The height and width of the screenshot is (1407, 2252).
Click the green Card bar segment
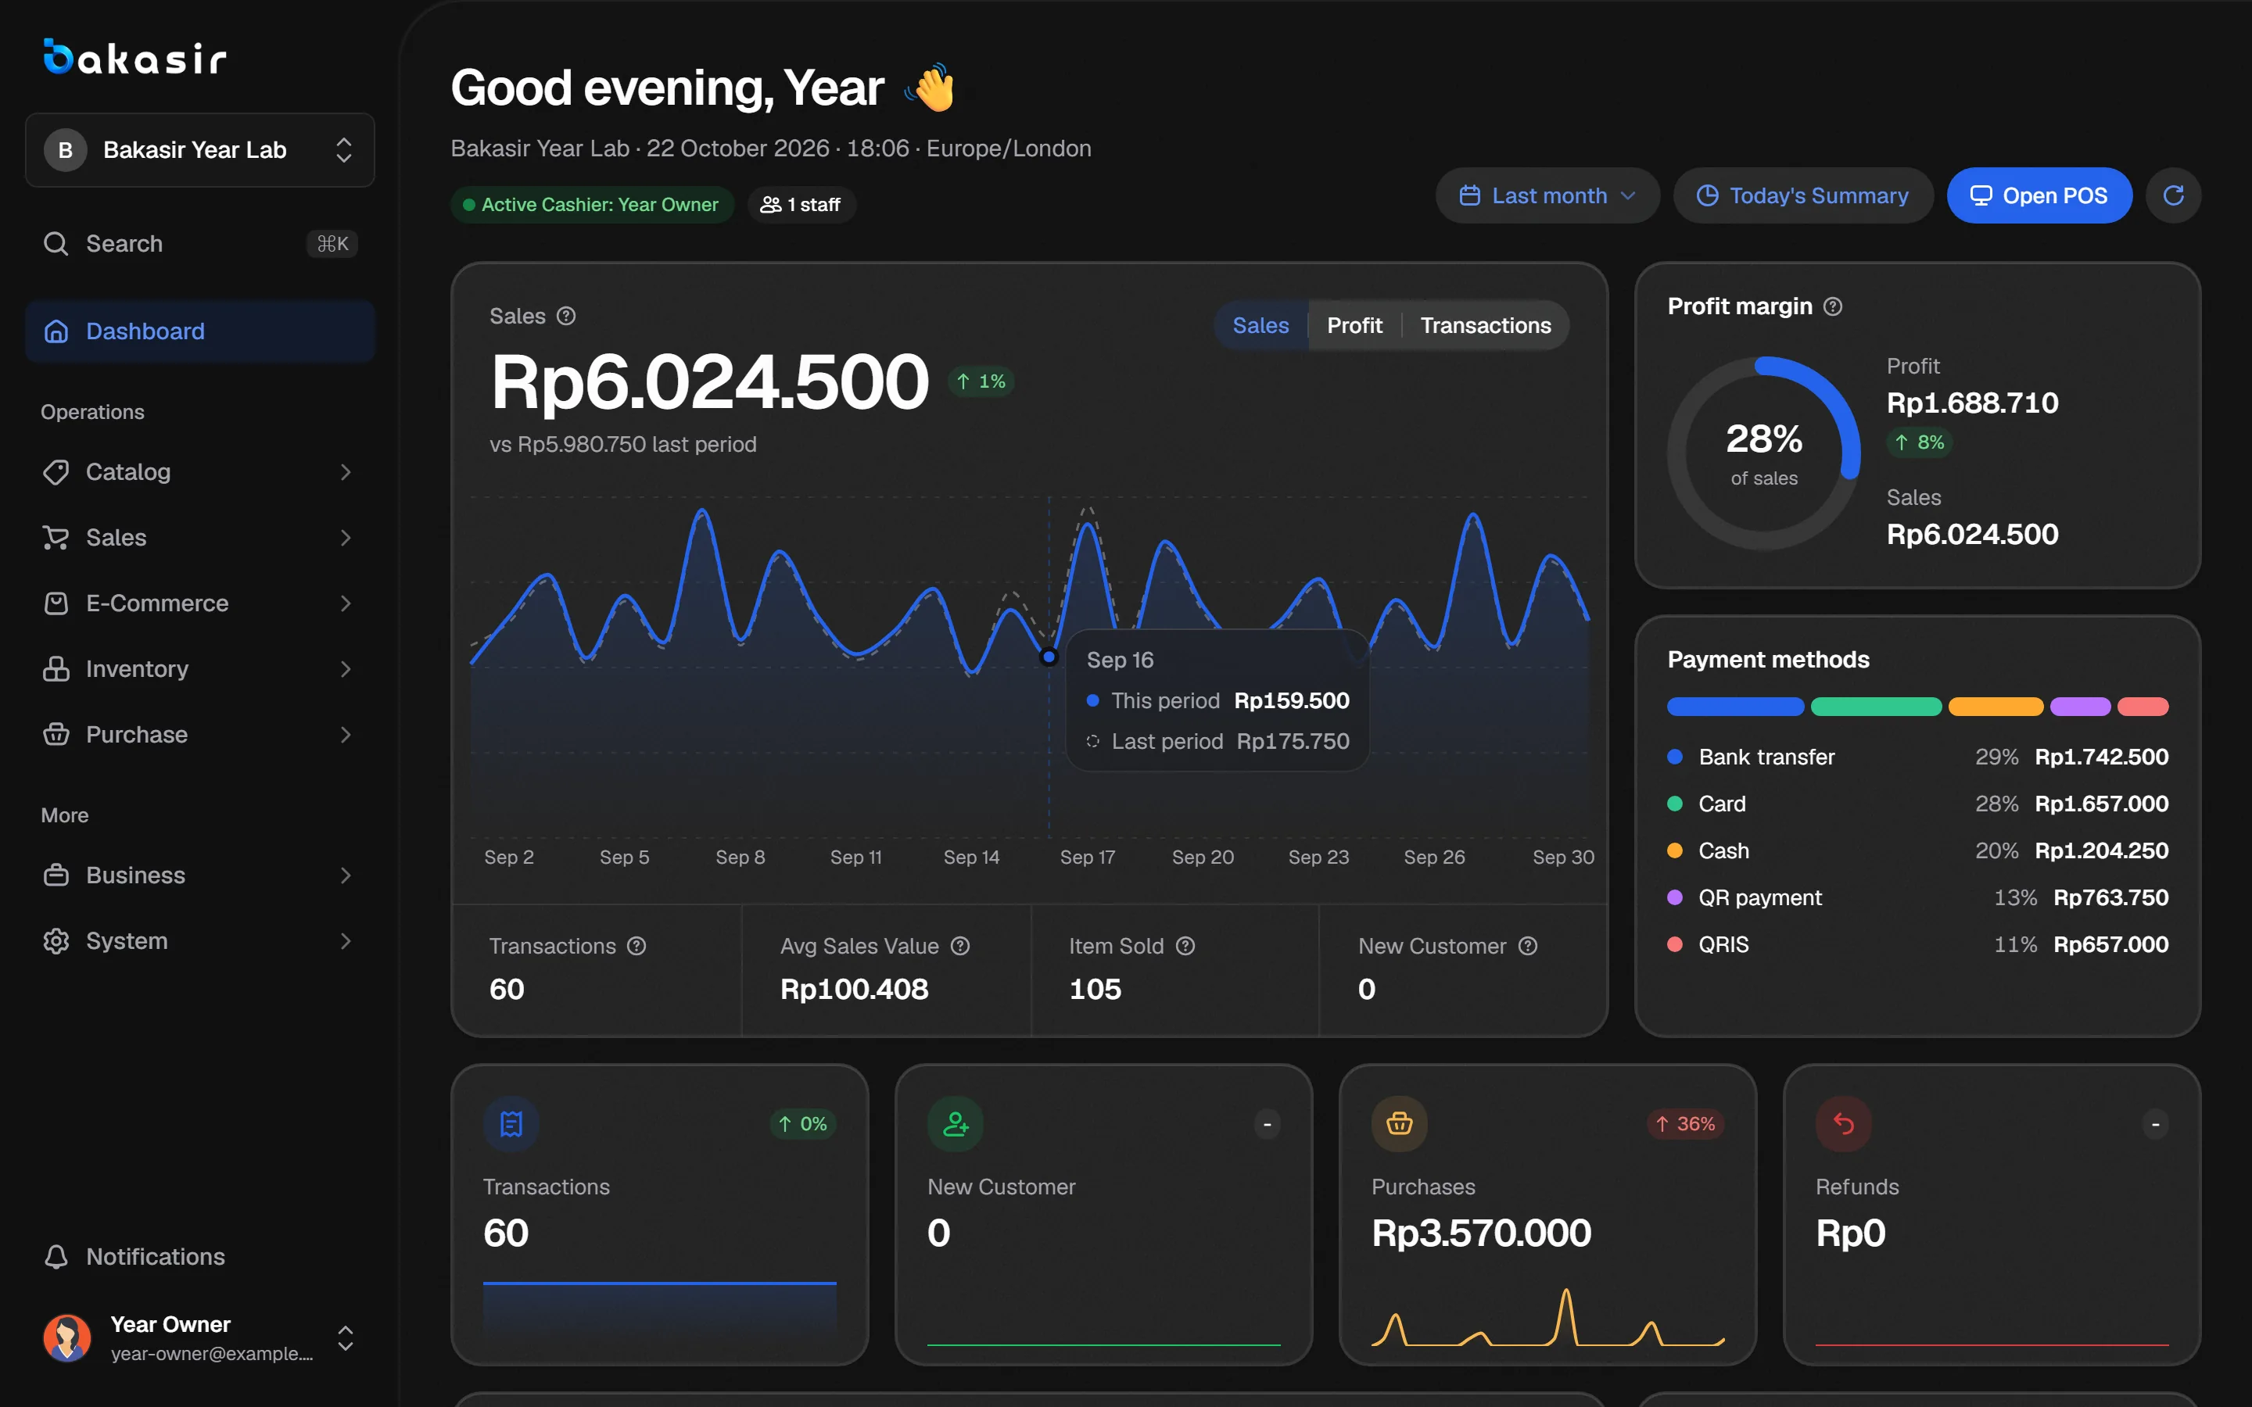pos(1876,707)
